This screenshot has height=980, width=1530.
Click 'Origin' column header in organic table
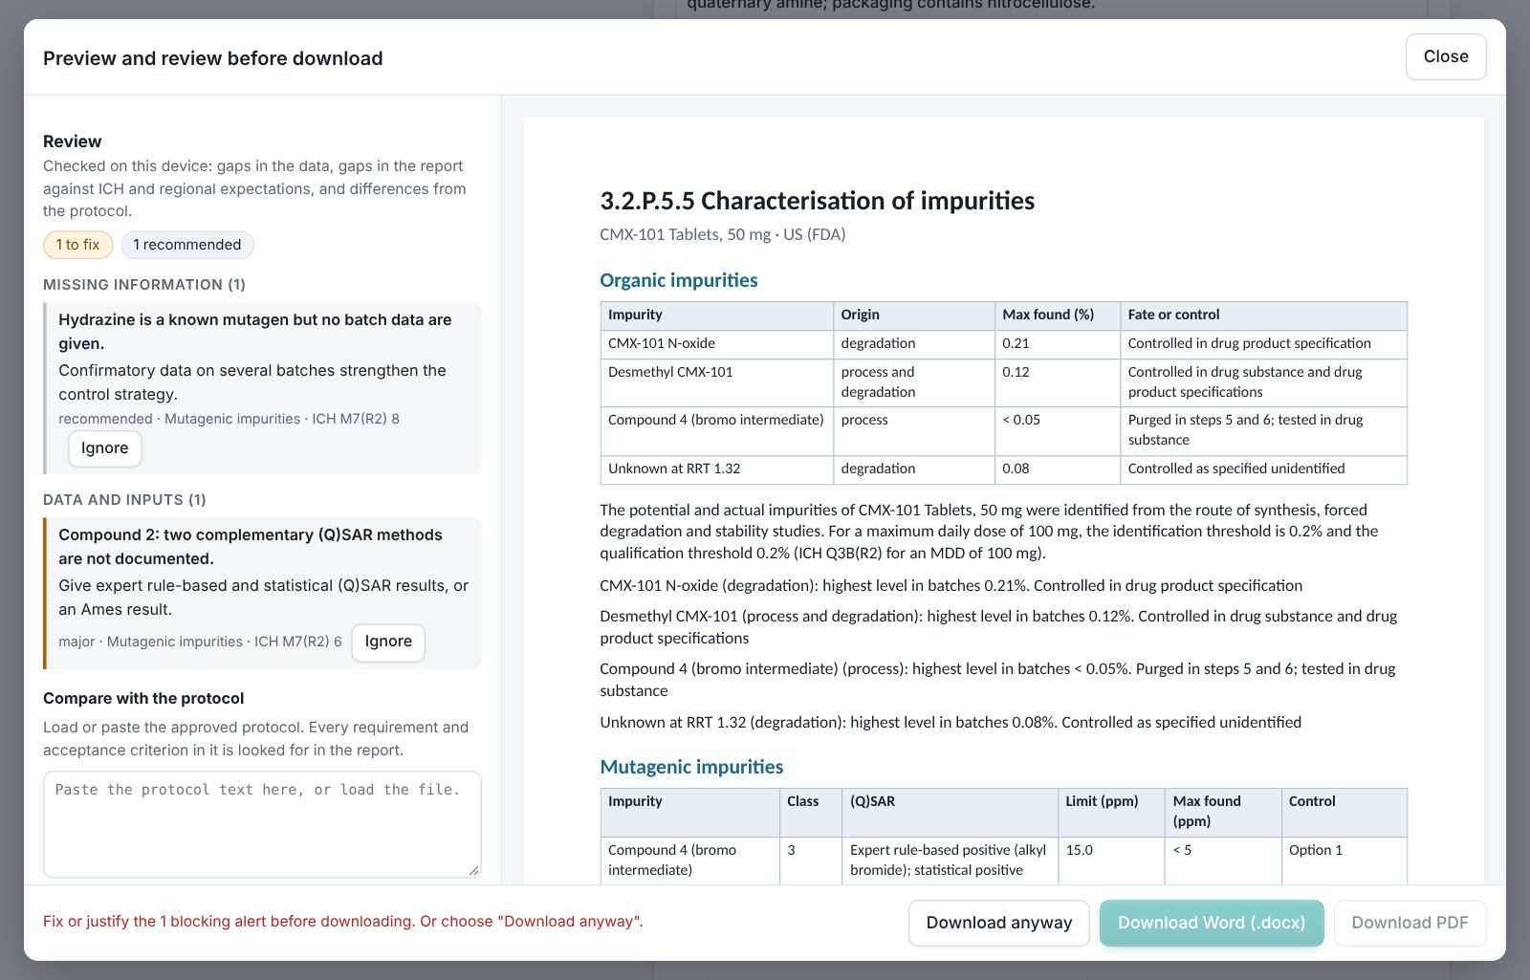pyautogui.click(x=913, y=316)
